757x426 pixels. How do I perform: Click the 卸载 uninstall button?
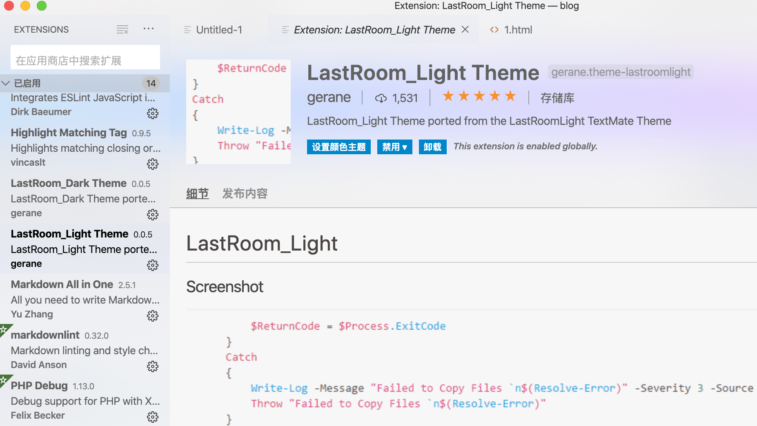click(x=432, y=147)
